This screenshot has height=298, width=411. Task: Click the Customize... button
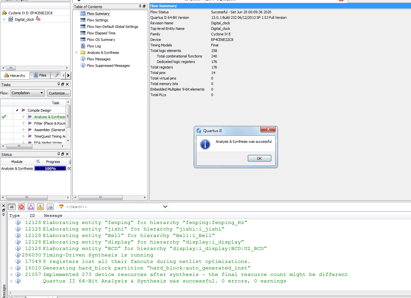click(59, 93)
